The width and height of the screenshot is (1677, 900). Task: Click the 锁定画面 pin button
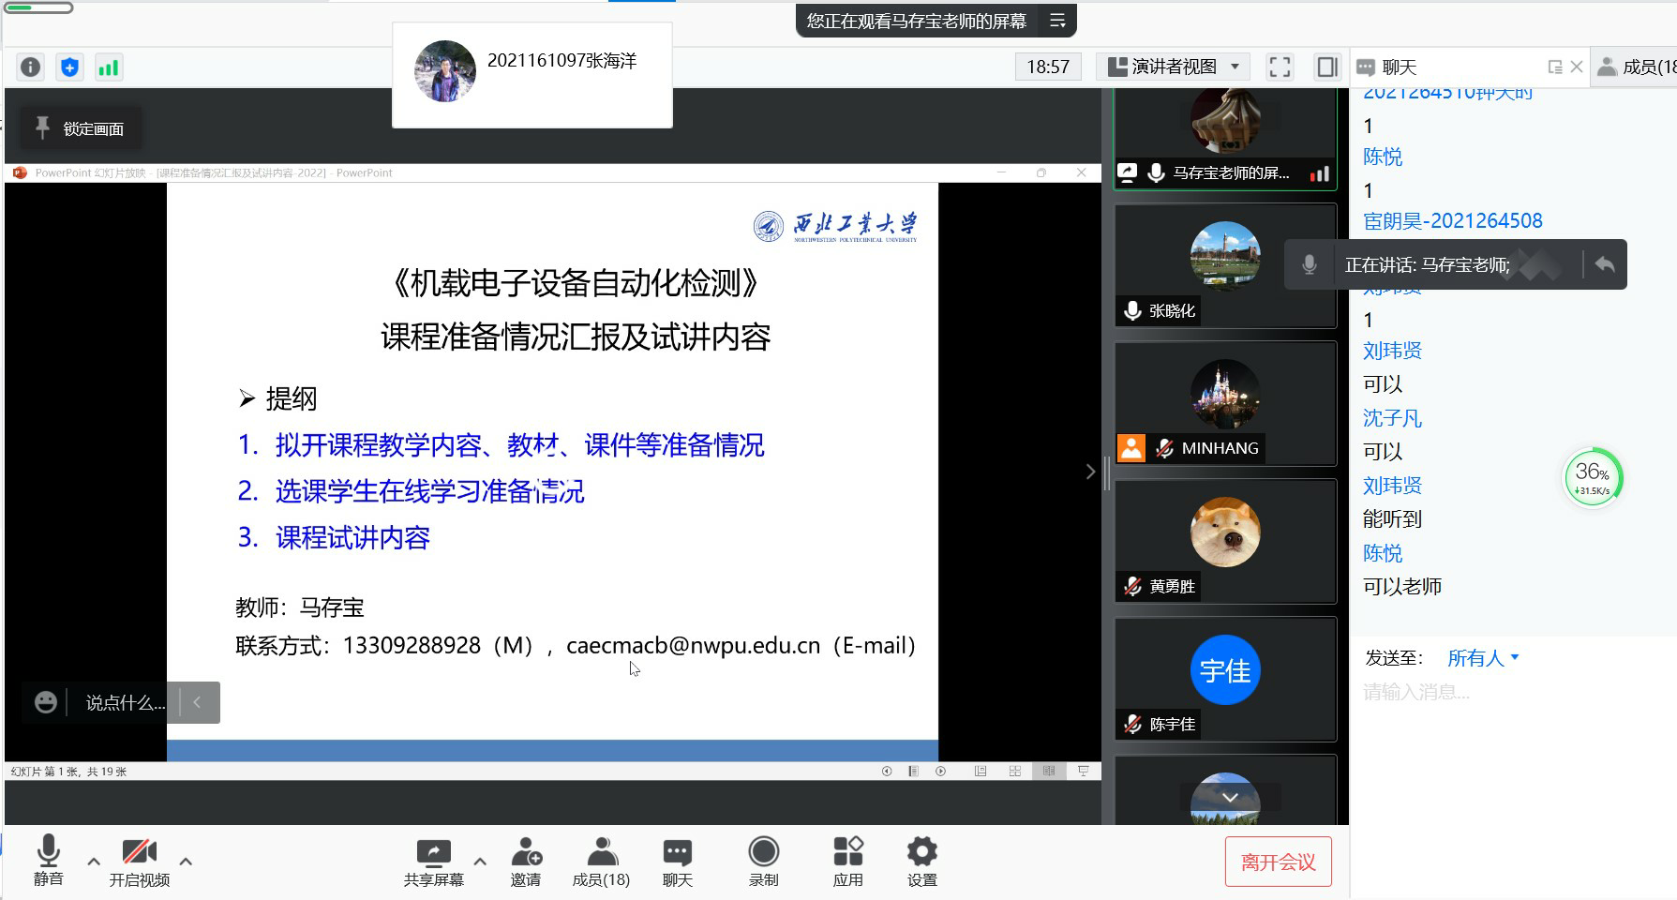[x=81, y=128]
